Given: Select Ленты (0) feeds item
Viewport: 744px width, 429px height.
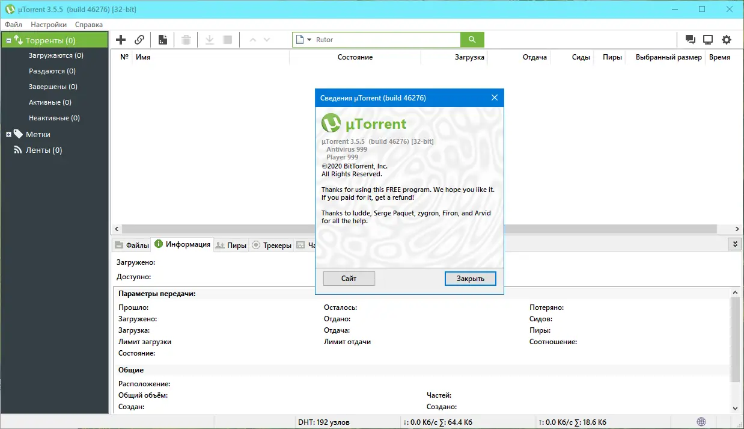Looking at the screenshot, I should (x=44, y=150).
